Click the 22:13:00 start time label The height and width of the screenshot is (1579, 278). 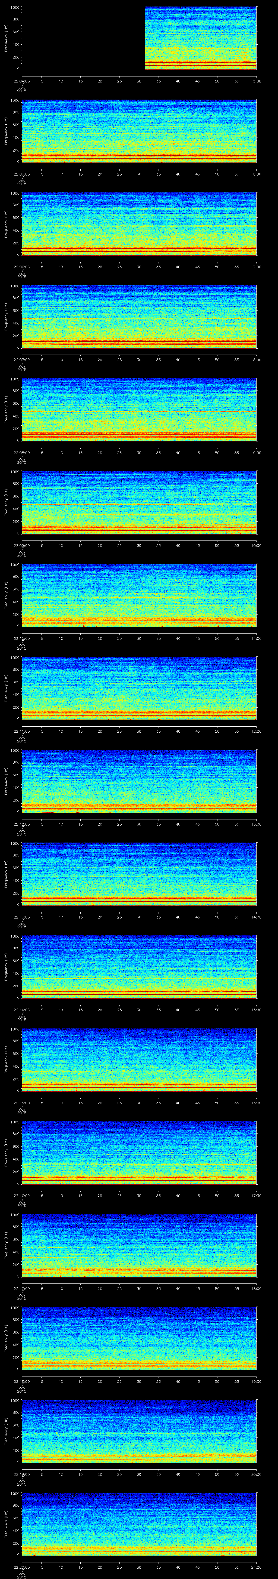pyautogui.click(x=22, y=916)
